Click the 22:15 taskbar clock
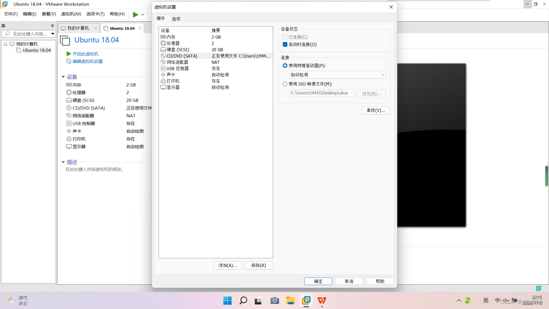 tap(537, 297)
